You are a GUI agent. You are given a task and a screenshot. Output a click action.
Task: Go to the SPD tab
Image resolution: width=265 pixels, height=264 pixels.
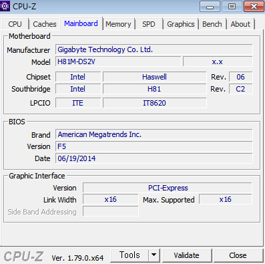149,24
